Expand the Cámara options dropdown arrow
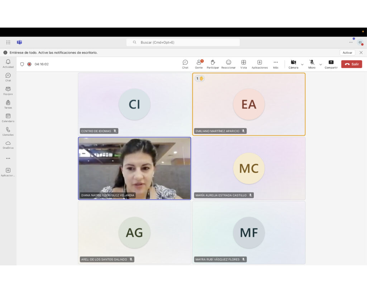The width and height of the screenshot is (367, 293). (302, 64)
